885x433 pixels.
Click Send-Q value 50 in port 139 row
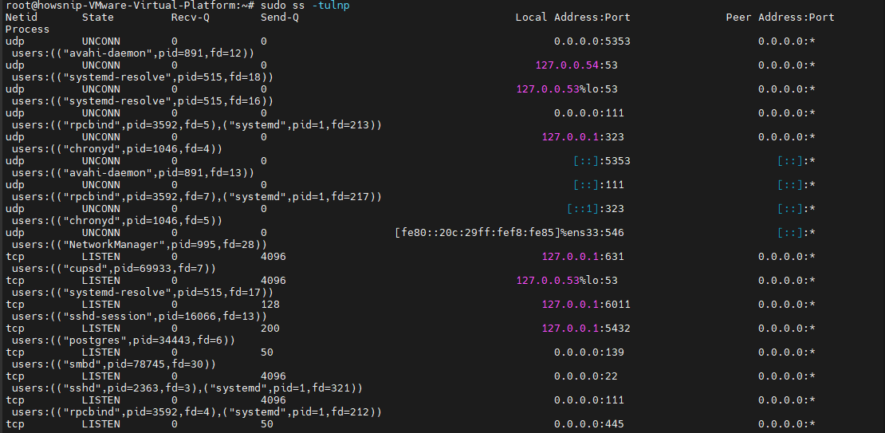pyautogui.click(x=267, y=352)
